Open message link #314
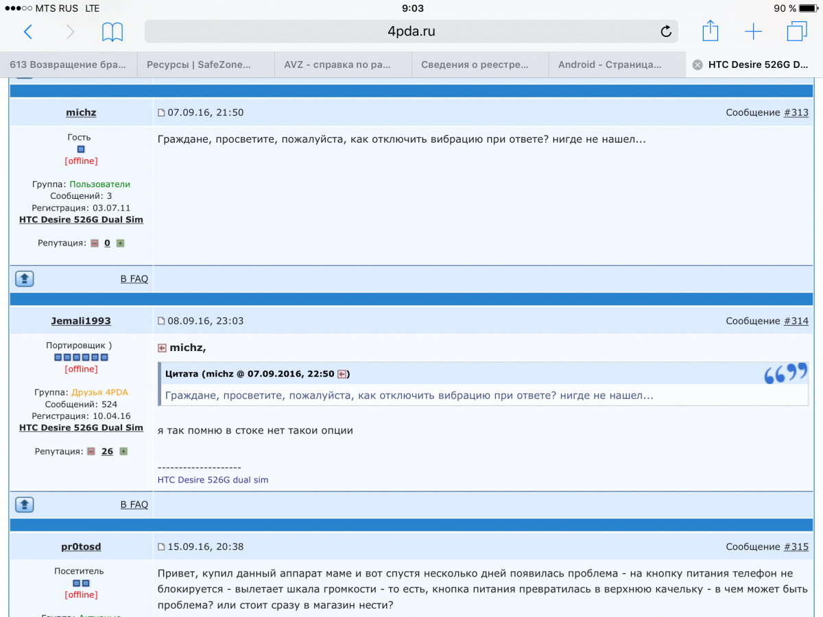Image resolution: width=823 pixels, height=617 pixels. tap(796, 321)
